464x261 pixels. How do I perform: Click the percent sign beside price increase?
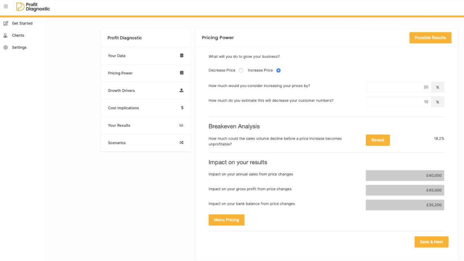click(438, 87)
